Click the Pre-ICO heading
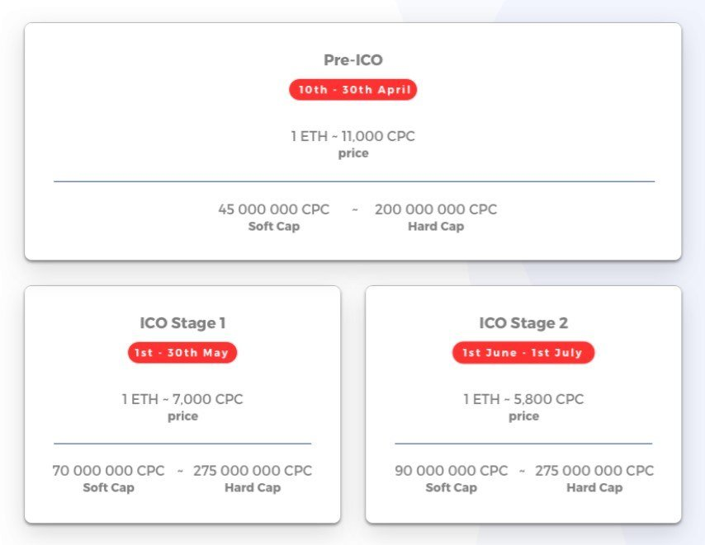Viewport: 705px width, 545px height. [352, 60]
